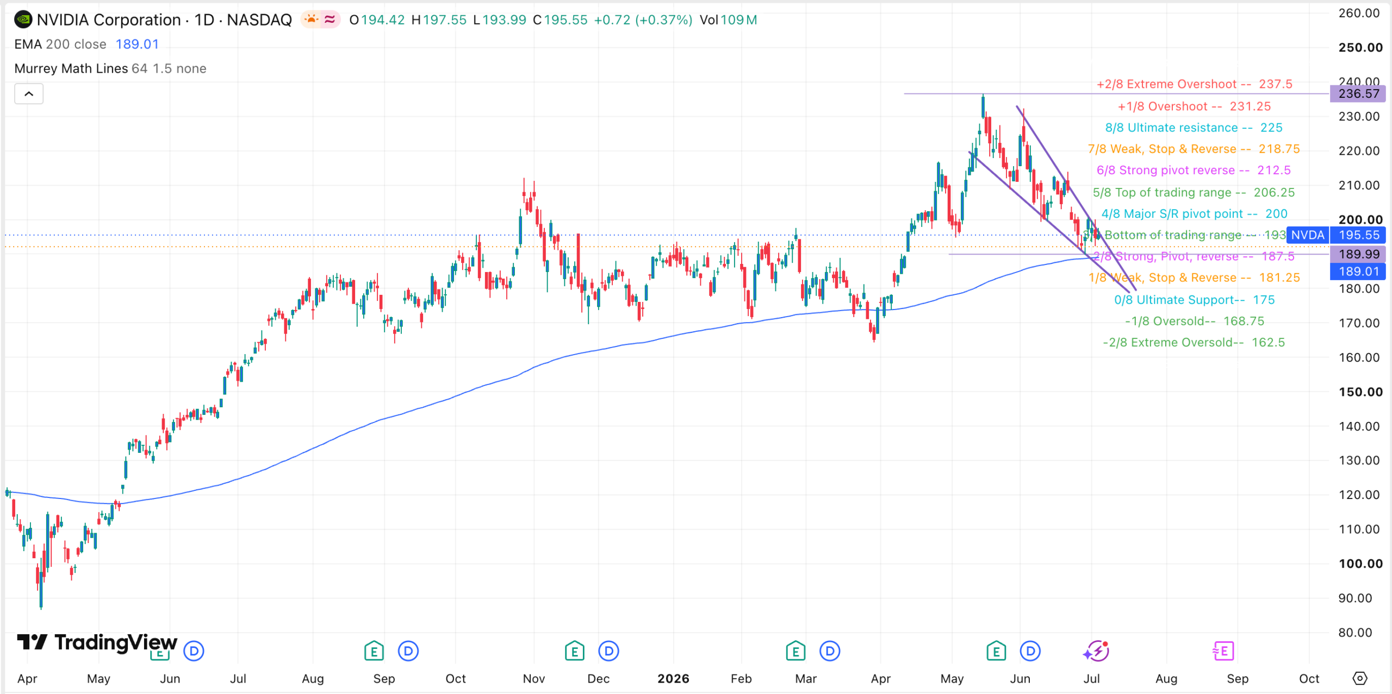Click the pink upcoming earnings E marker near Sep 2026

coord(1223,651)
